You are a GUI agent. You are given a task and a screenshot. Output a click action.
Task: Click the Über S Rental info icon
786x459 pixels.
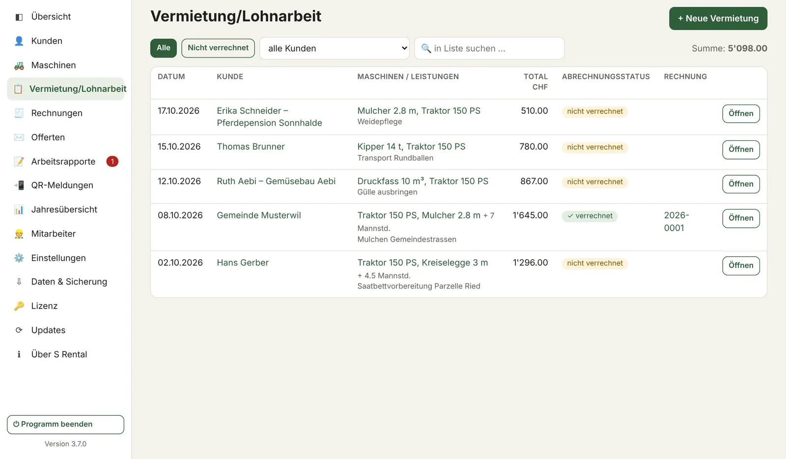click(19, 354)
